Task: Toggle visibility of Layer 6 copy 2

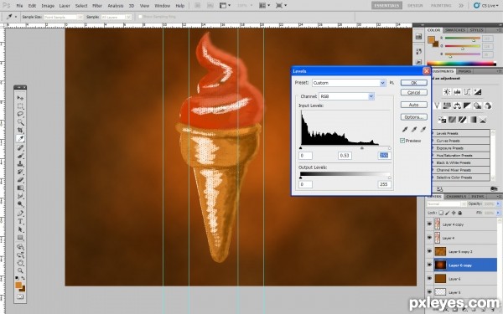Action: click(429, 251)
